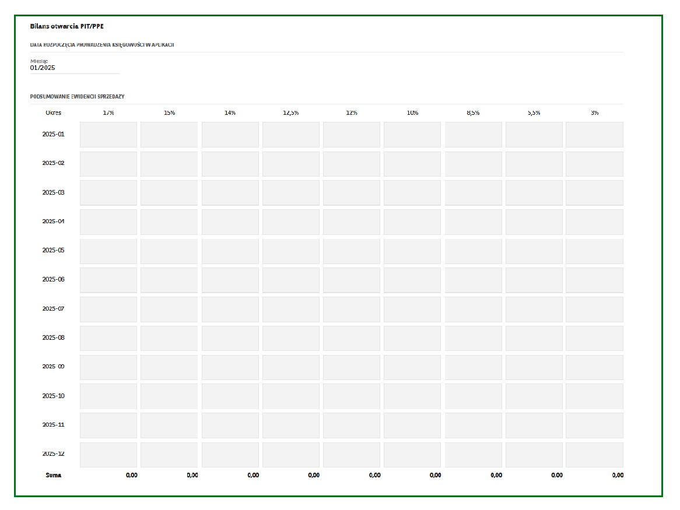Click the 17% cell for 2025-01
This screenshot has height=510, width=680.
(x=108, y=134)
